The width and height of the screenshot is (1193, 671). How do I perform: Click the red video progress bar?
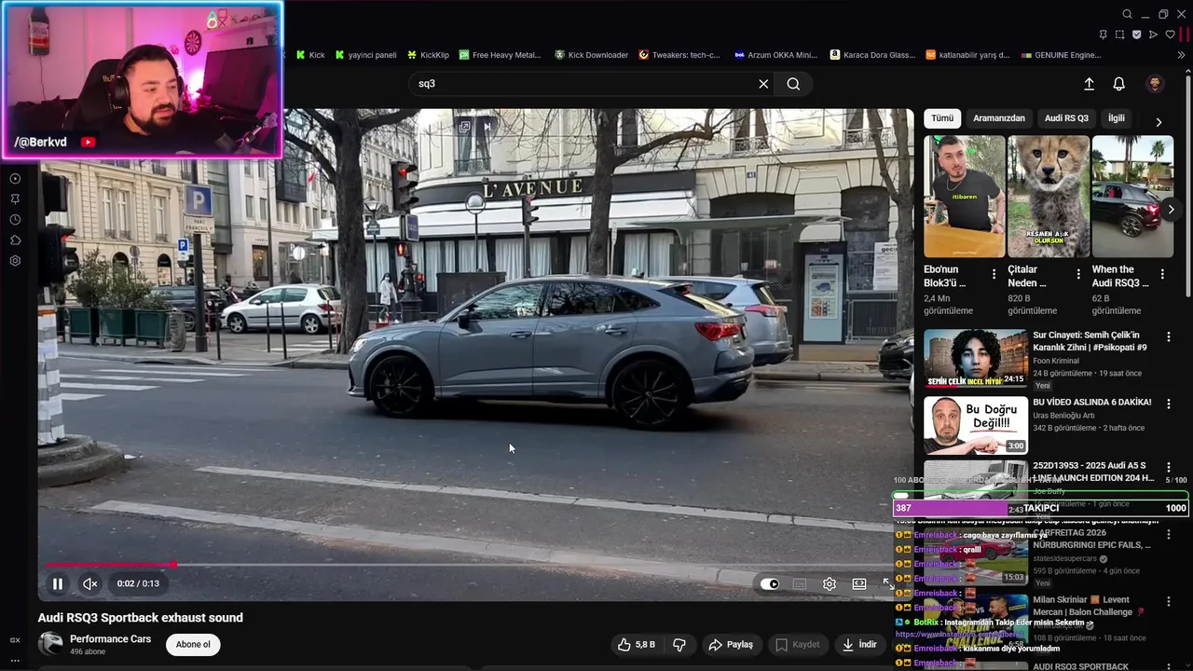click(110, 565)
